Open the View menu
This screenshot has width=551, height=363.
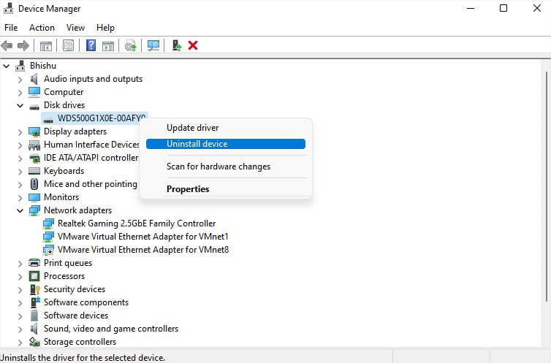pos(75,28)
